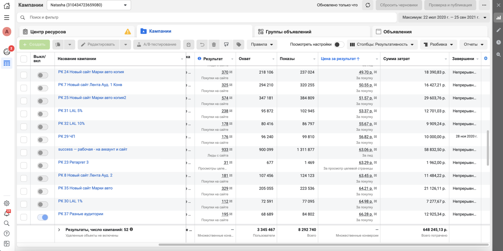Switch to the Центр ресурсов tab
This screenshot has height=251, width=503.
(77, 32)
